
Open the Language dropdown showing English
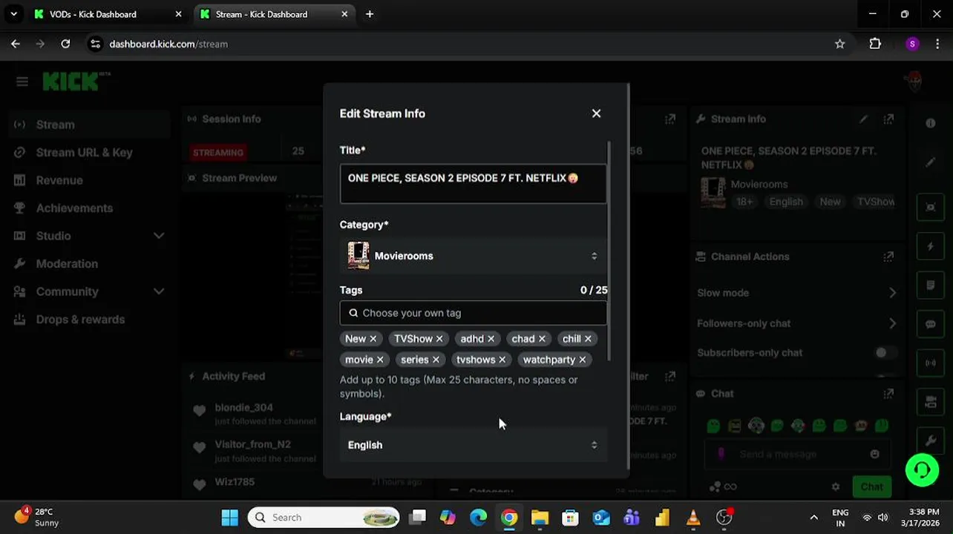pos(473,445)
